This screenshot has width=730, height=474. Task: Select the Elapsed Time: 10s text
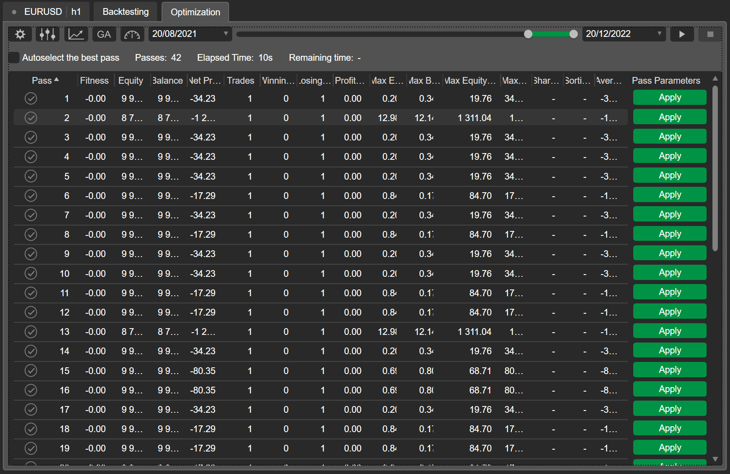pyautogui.click(x=235, y=58)
